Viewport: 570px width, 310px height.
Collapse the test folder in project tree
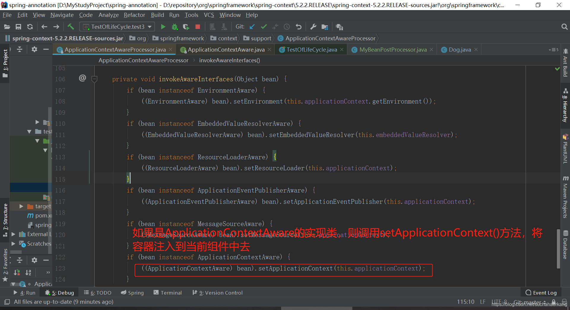29,131
